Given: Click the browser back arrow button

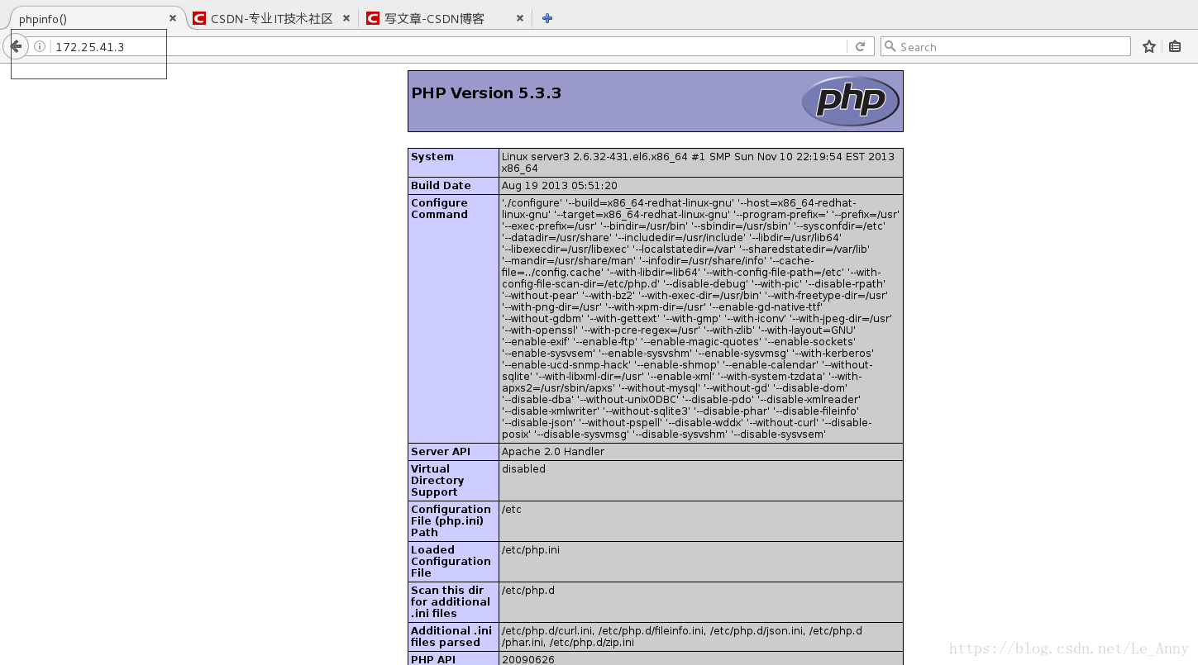Looking at the screenshot, I should pyautogui.click(x=16, y=46).
